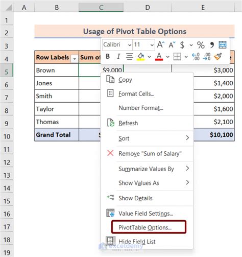The height and width of the screenshot is (257, 242).
Task: Apply Accounting Number Format dollar icon
Action: click(x=182, y=45)
